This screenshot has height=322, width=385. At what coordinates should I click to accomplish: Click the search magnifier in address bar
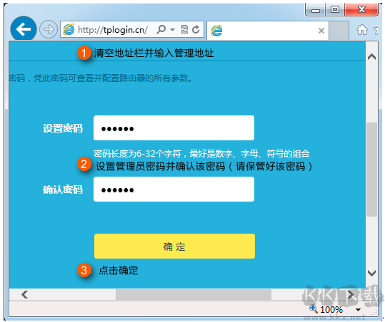[x=161, y=30]
